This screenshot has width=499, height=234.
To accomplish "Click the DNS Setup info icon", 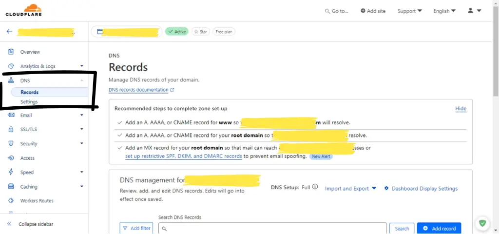I will 315,187.
